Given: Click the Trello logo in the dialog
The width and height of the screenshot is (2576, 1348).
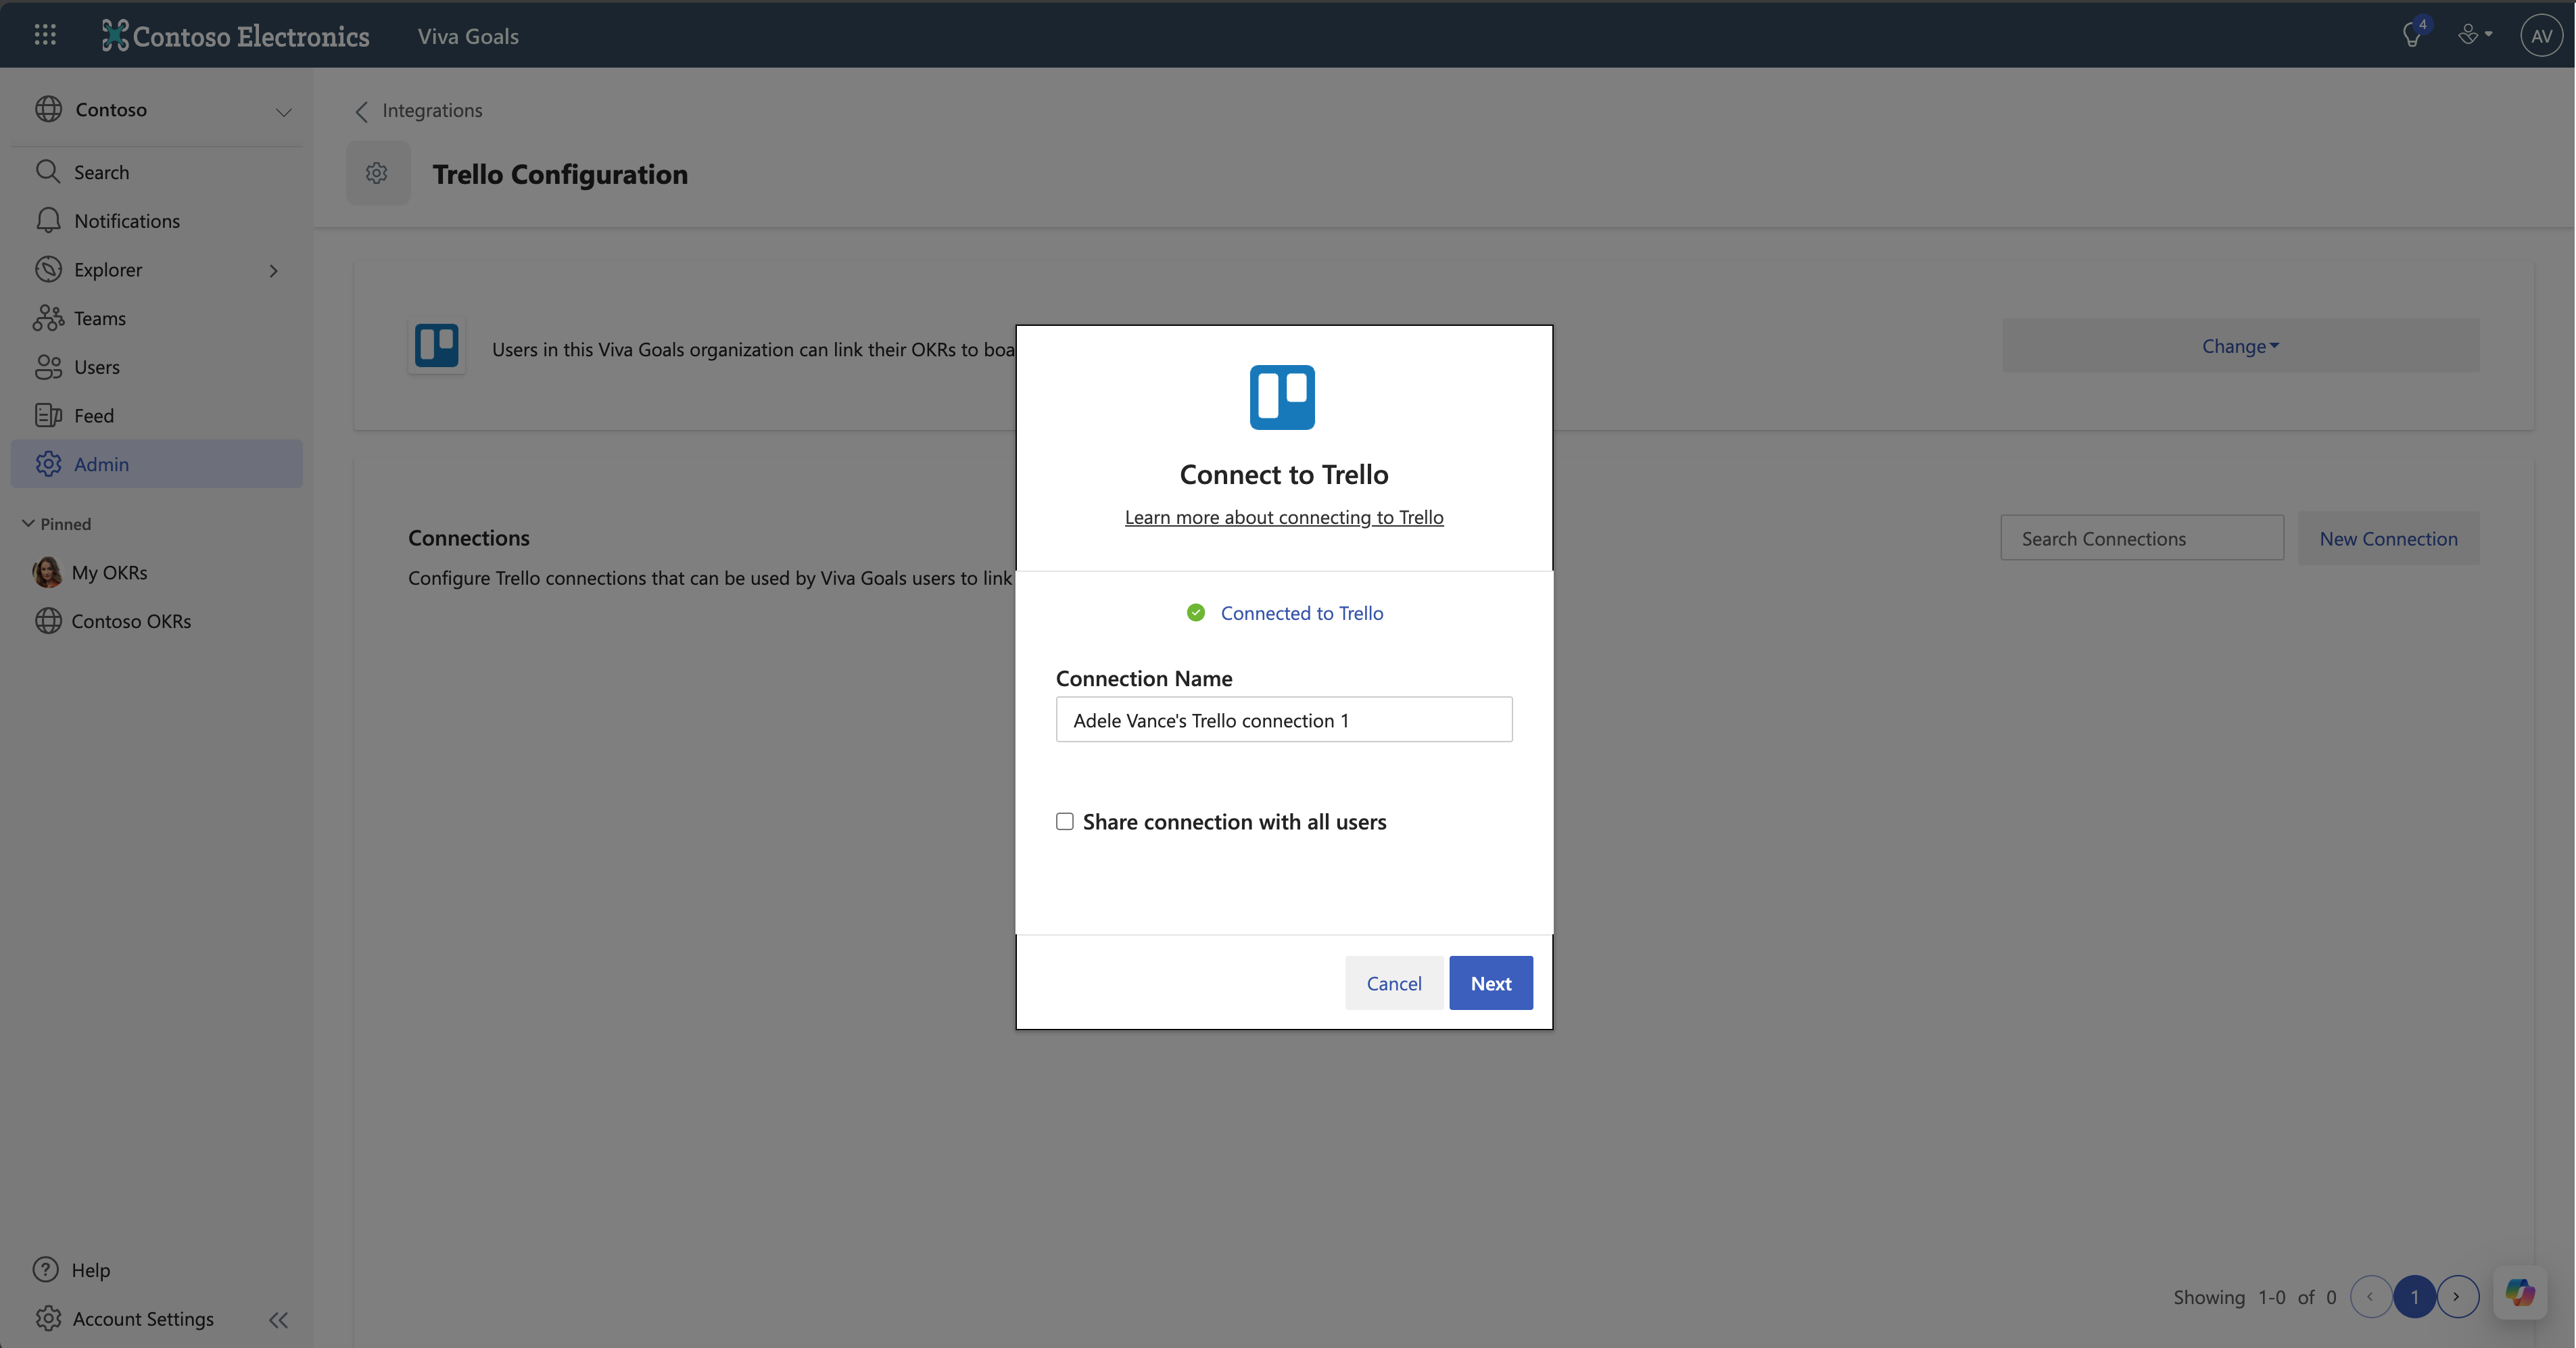Looking at the screenshot, I should point(1282,397).
